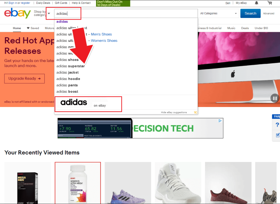Open the Under $10 tab
Image resolution: width=280 pixels, height=204 pixels.
[x=261, y=28]
